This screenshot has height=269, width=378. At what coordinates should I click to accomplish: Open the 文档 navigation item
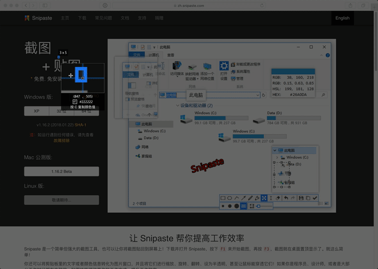(125, 18)
